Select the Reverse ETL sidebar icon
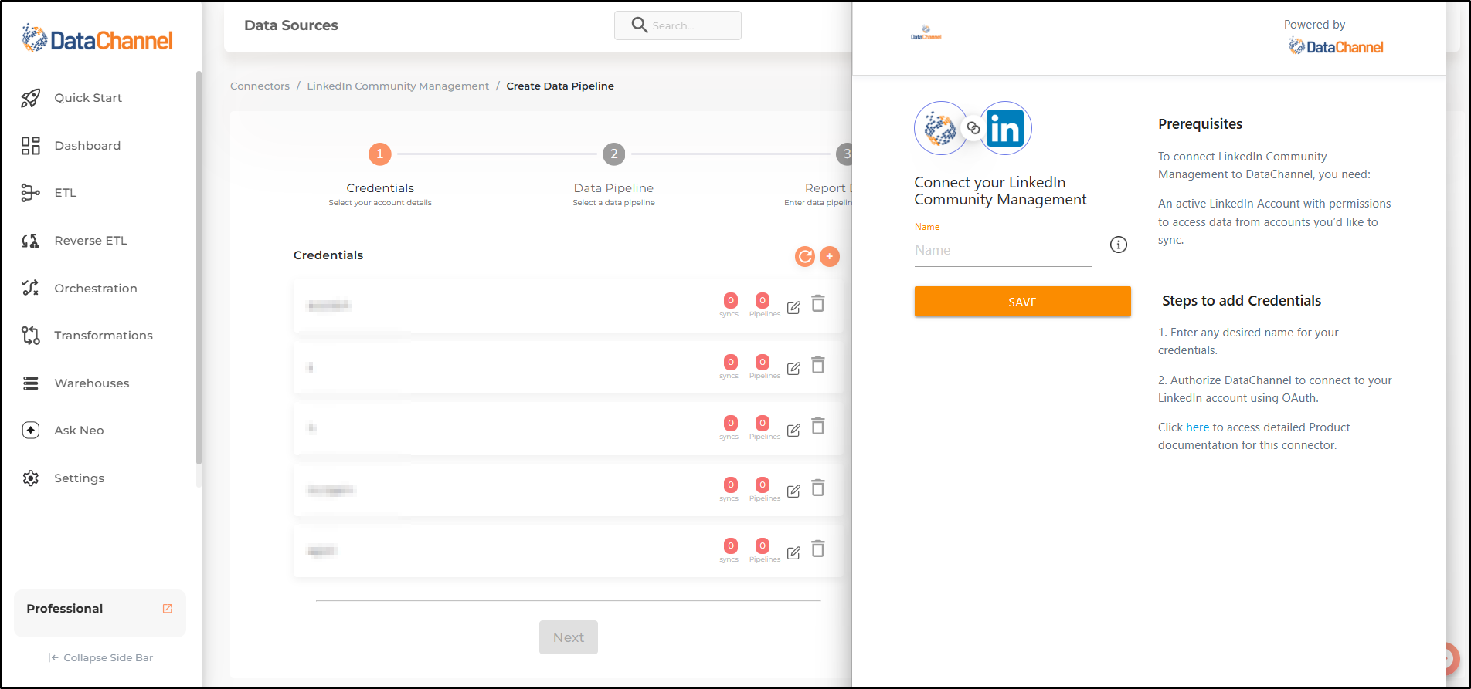 (31, 241)
